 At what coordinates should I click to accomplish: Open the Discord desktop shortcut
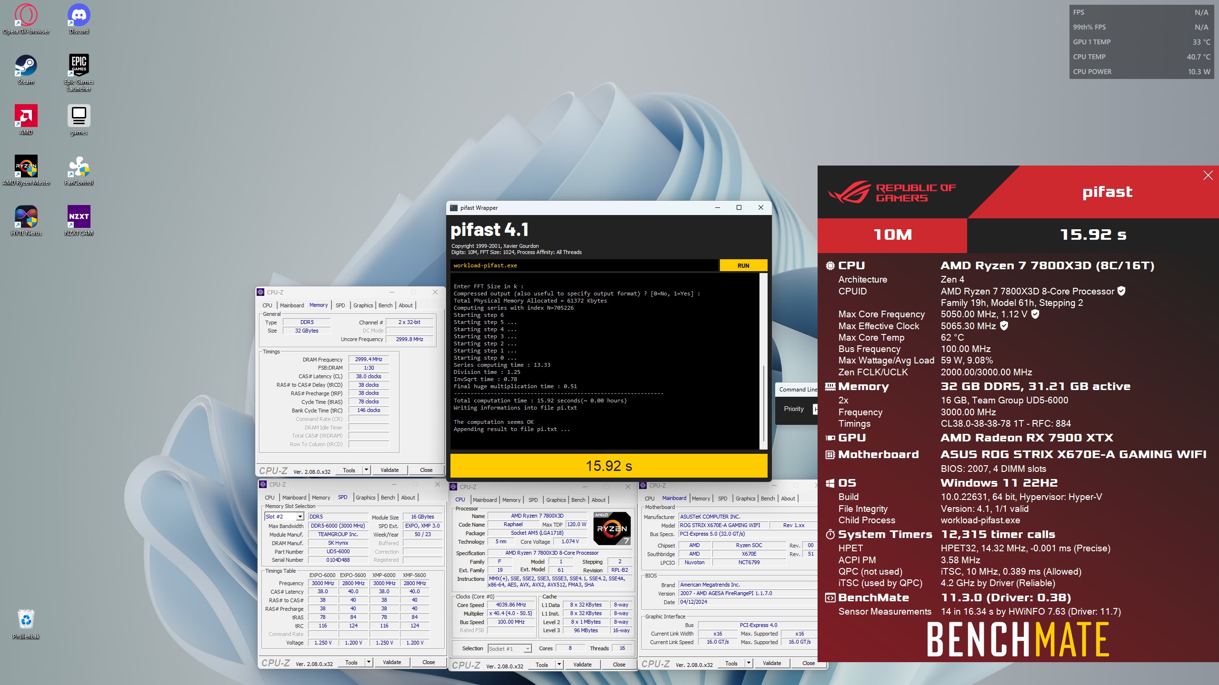click(79, 19)
